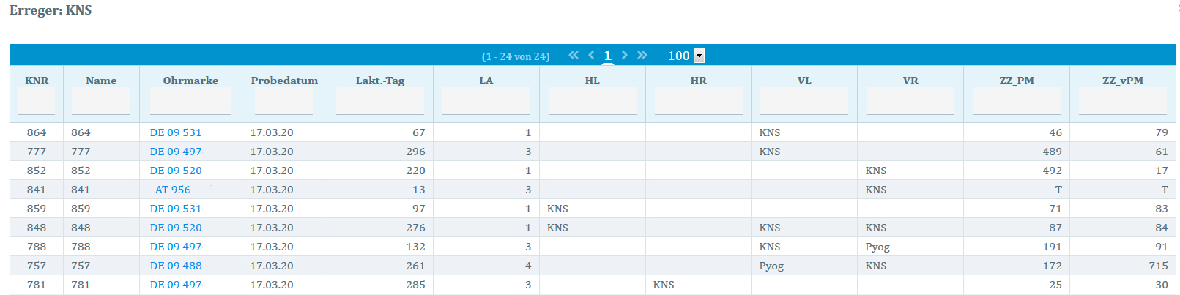The width and height of the screenshot is (1180, 295).
Task: Open the rows-per-page dropdown showing 100
Action: tap(699, 56)
